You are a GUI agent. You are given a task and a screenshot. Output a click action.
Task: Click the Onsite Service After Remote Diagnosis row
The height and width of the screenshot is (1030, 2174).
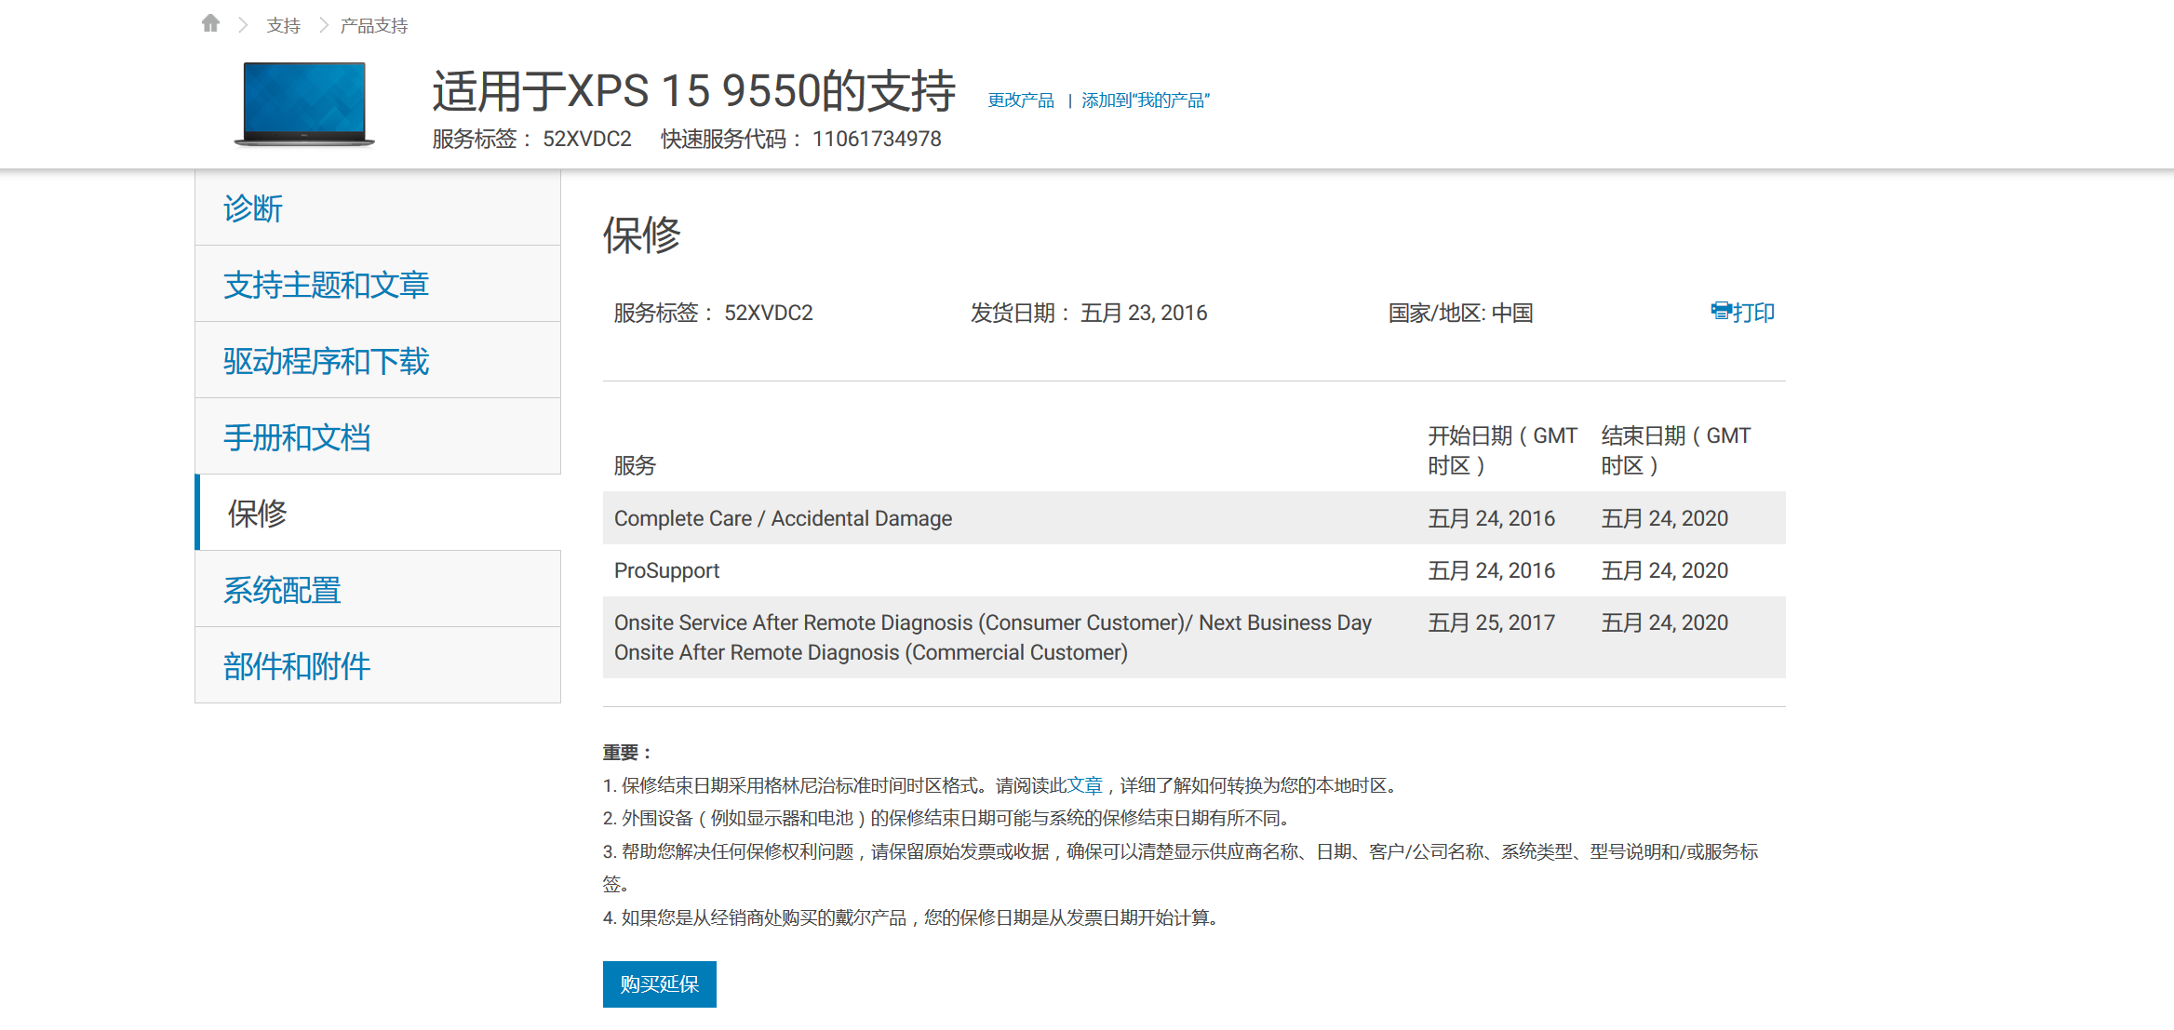click(x=992, y=637)
